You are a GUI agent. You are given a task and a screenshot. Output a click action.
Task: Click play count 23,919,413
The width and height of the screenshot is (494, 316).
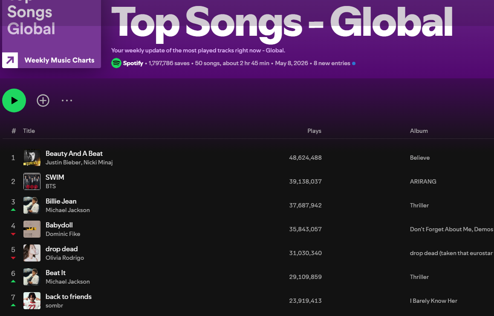pos(305,301)
